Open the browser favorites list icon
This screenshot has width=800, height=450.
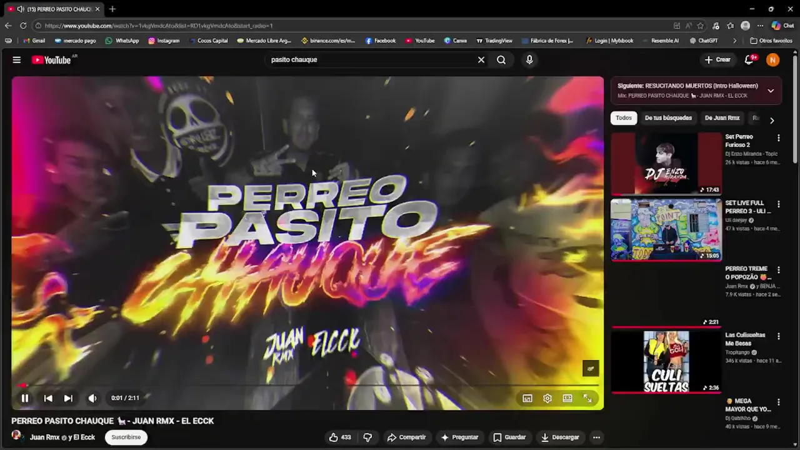(730, 26)
